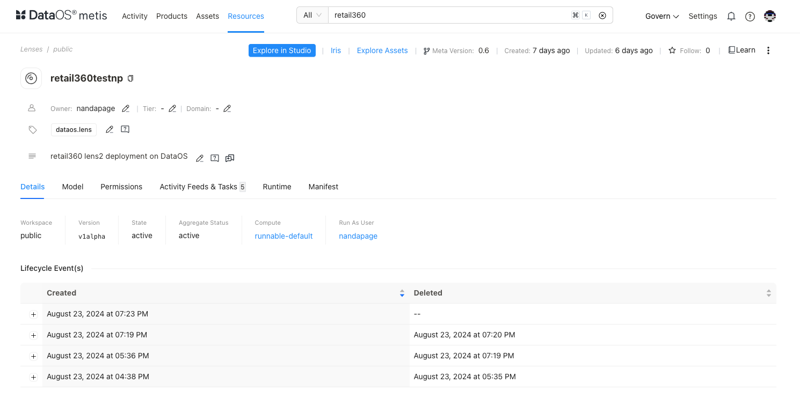This screenshot has height=413, width=800.
Task: Switch to the Permissions tab
Action: (x=121, y=187)
